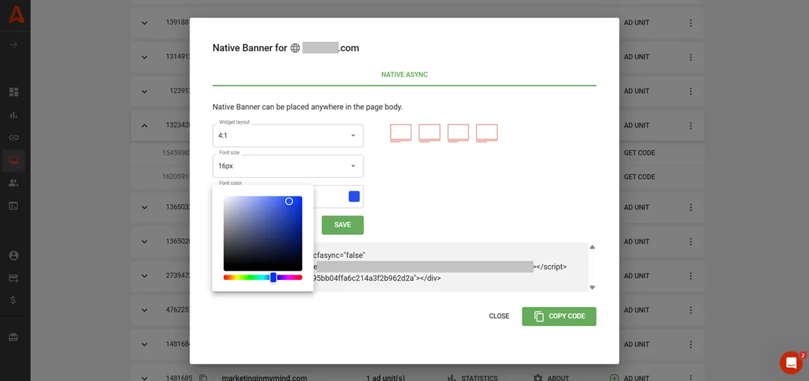Viewport: 809px width, 381px height.
Task: Open the account profile icon in sidebar
Action: tap(13, 256)
